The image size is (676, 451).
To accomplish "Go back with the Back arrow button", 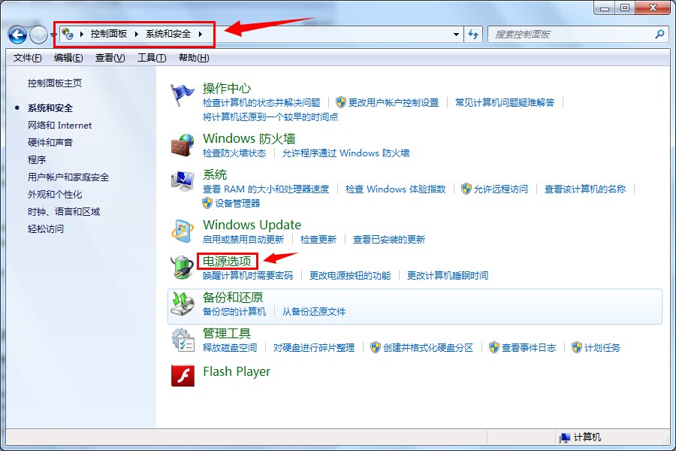I will point(17,34).
